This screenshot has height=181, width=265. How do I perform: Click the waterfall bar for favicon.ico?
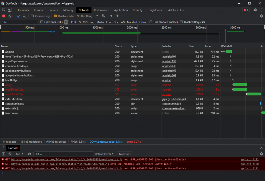[x=263, y=113]
